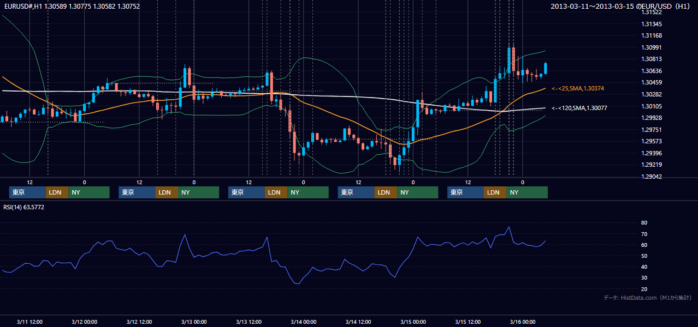The height and width of the screenshot is (327, 698).
Task: Click RSI scale value 20
Action: [x=644, y=289]
